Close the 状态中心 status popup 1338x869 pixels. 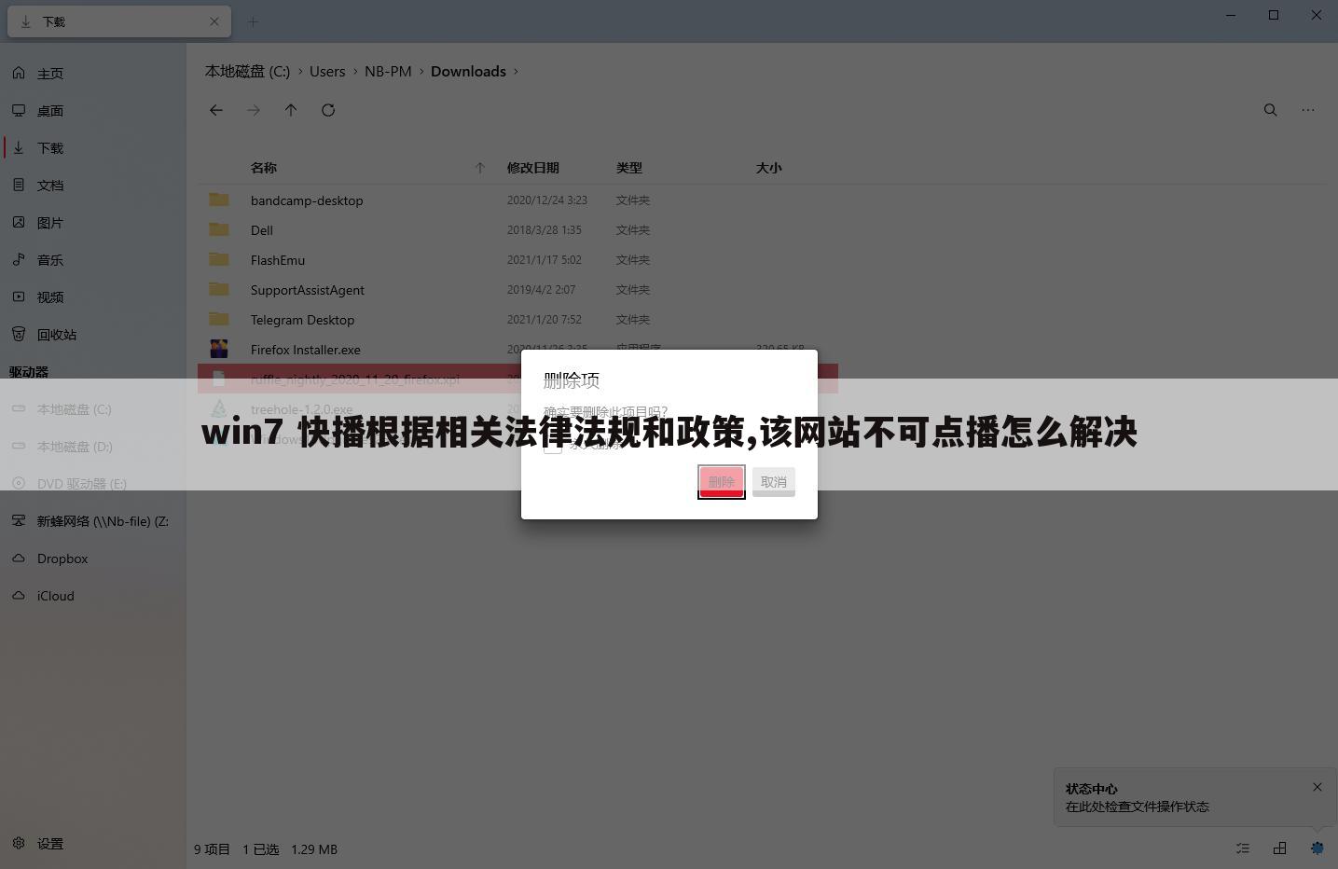point(1317,787)
